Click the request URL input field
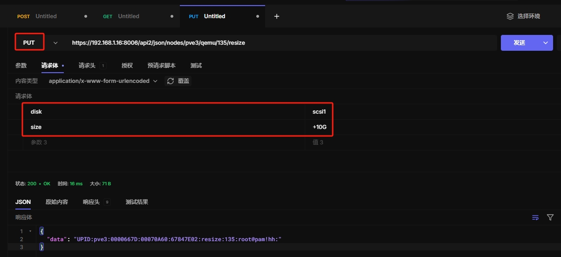561x257 pixels. (x=280, y=43)
